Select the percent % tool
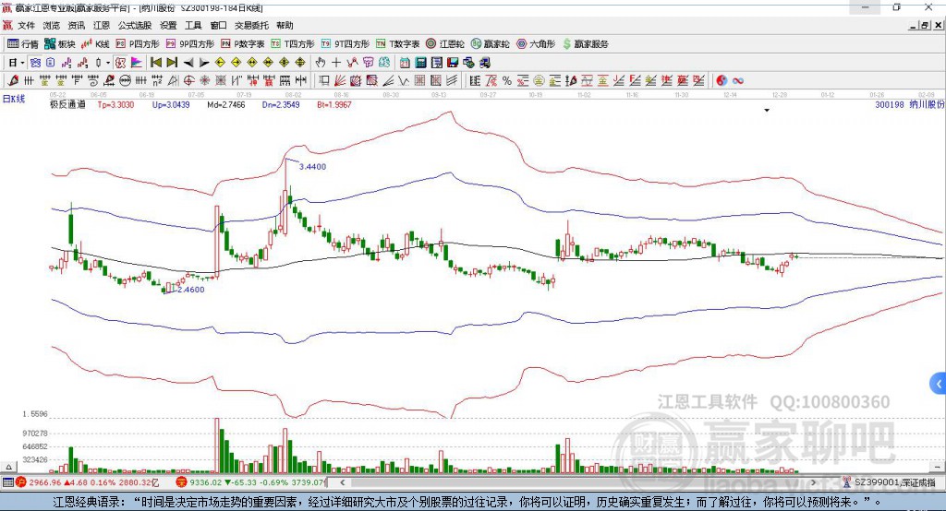Image resolution: width=946 pixels, height=511 pixels. tap(507, 81)
